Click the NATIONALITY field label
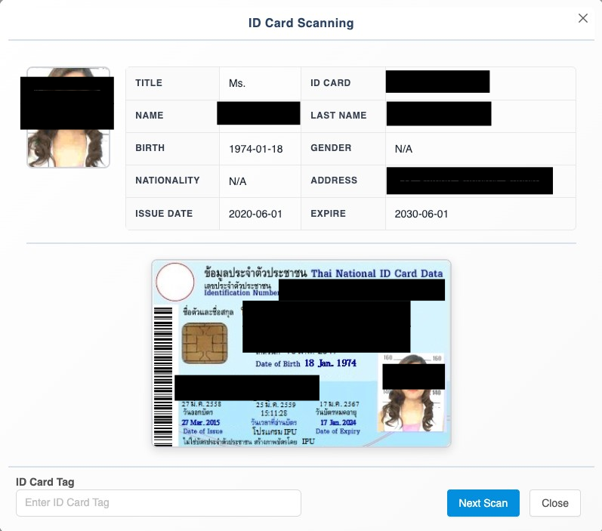This screenshot has width=602, height=531. click(x=168, y=181)
